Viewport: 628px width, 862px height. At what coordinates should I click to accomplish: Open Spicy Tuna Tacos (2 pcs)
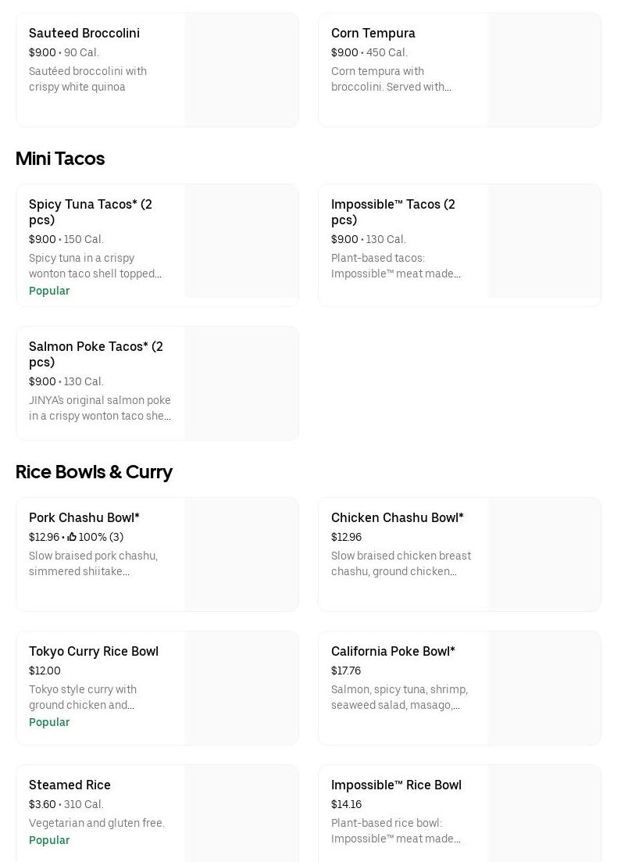point(91,212)
